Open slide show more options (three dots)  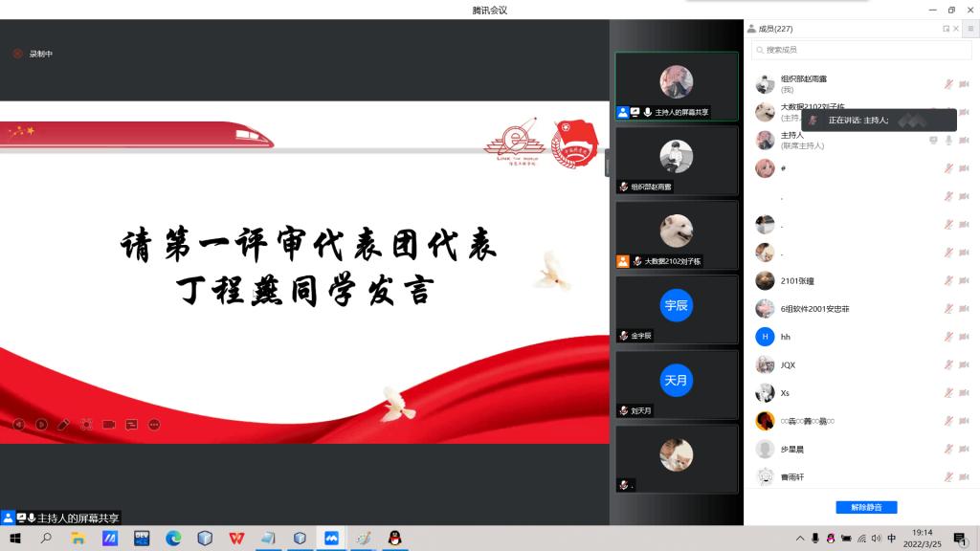click(x=154, y=425)
